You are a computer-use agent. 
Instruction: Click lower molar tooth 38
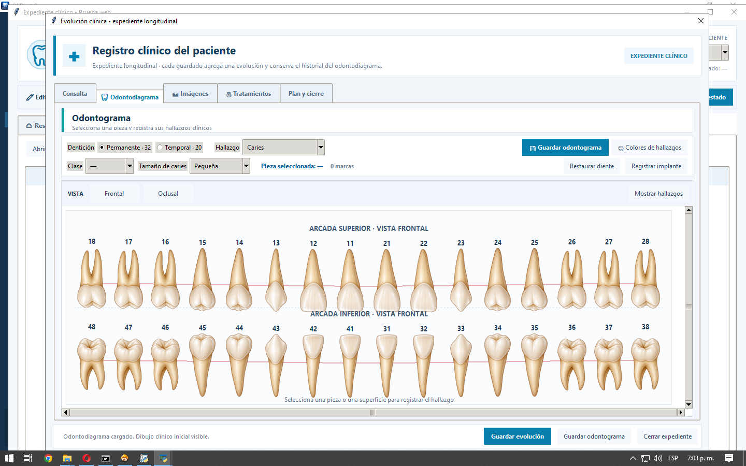tap(645, 364)
